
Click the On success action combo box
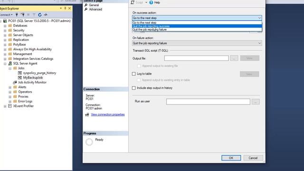click(x=197, y=18)
